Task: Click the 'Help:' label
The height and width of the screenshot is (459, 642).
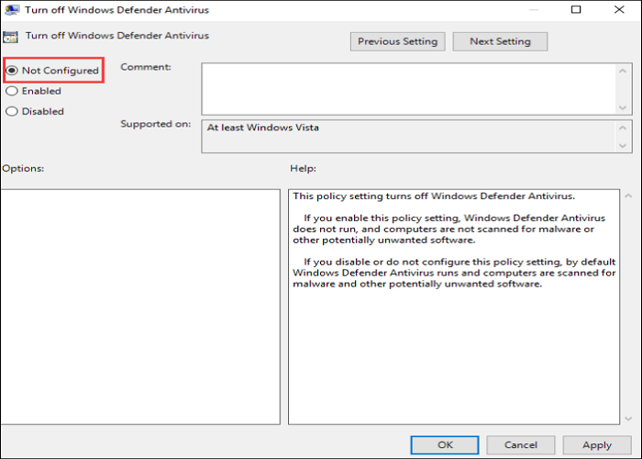Action: click(303, 168)
